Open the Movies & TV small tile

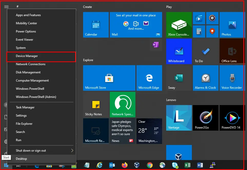199,18
